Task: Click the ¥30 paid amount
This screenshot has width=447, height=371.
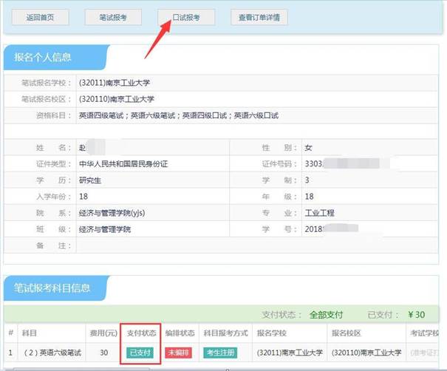Action: [x=417, y=313]
